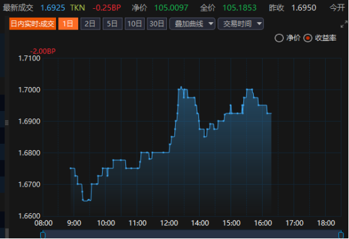Click the 今开 label
349x239 pixels.
click(337, 8)
